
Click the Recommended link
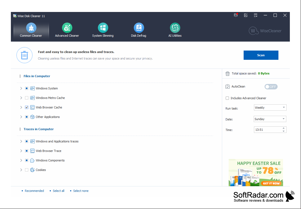pyautogui.click(x=34, y=191)
